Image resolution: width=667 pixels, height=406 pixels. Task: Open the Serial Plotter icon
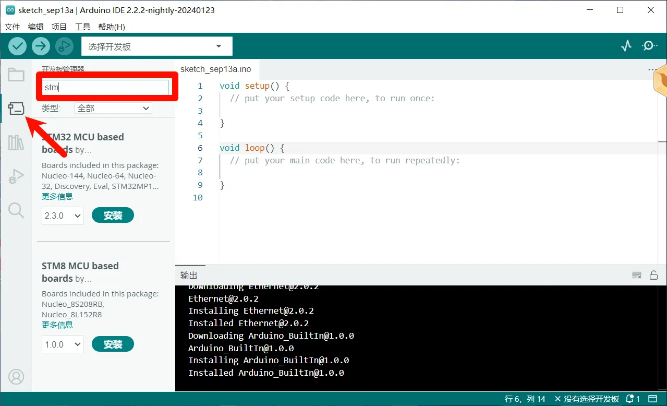[626, 46]
